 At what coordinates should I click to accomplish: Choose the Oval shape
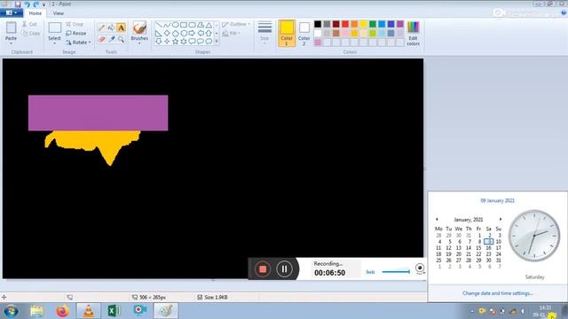[176, 25]
